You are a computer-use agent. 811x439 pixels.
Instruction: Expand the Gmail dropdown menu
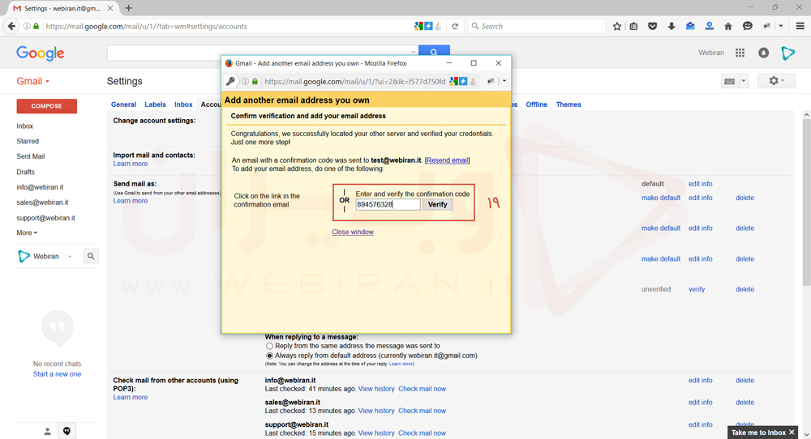pos(33,81)
